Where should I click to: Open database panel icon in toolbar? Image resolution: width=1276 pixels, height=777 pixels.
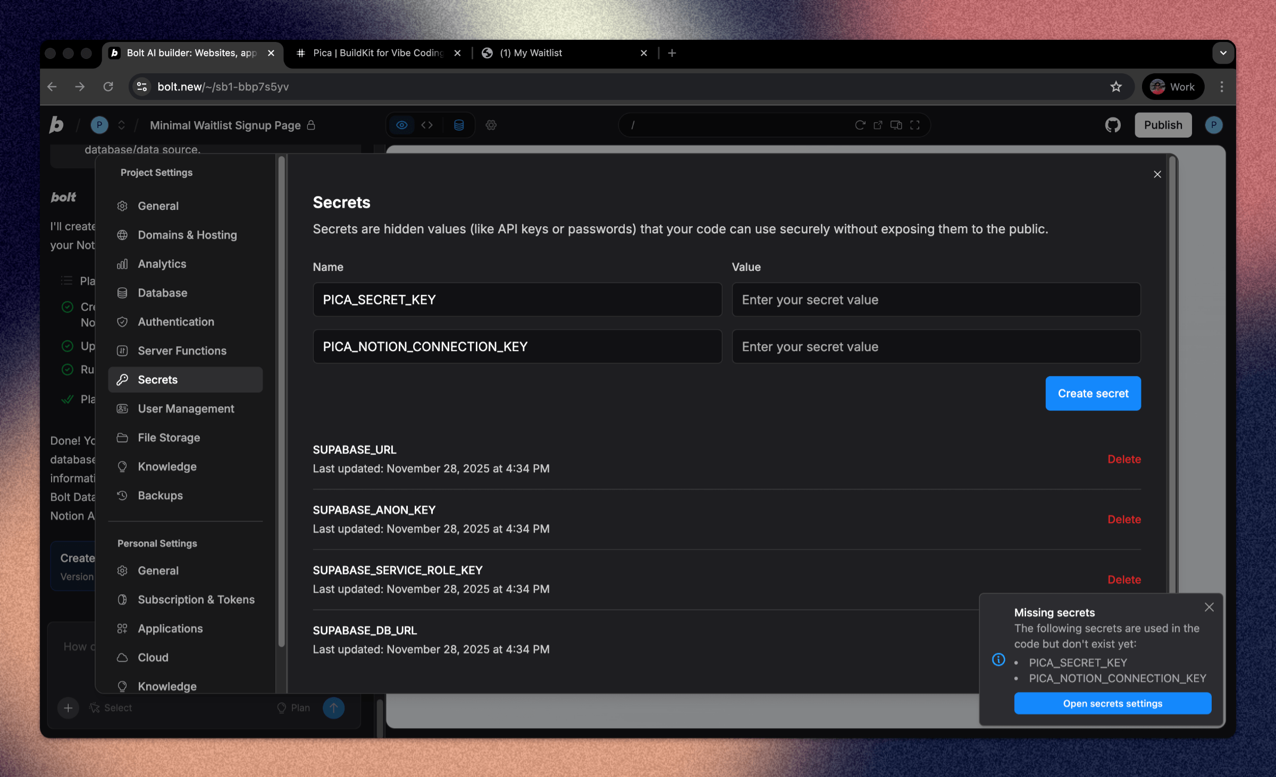point(459,125)
